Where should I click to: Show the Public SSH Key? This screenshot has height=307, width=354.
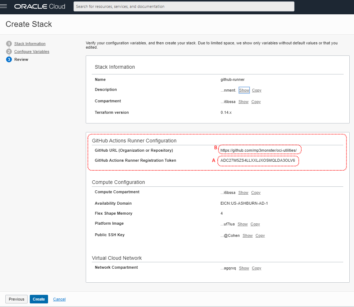coord(247,235)
